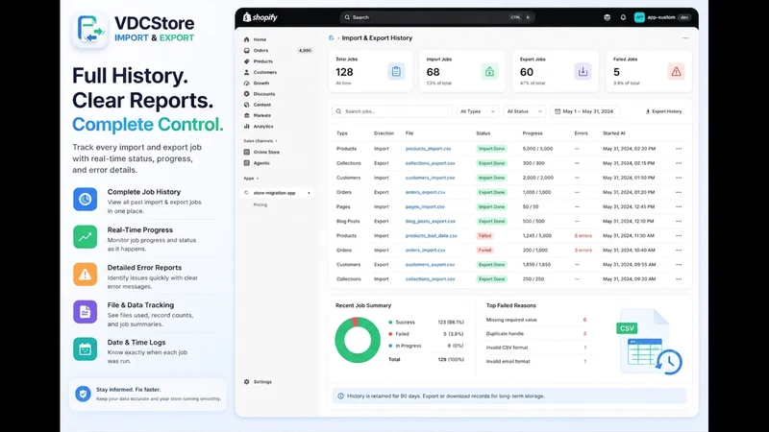Viewport: 769px width, 432px height.
Task: Click the Markets icon in the sidebar
Action: pyautogui.click(x=247, y=115)
